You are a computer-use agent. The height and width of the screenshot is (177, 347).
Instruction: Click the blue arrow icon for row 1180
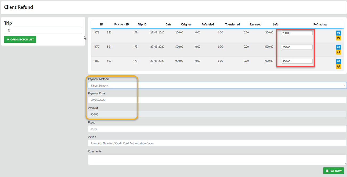point(338,61)
